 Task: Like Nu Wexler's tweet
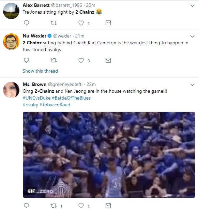[x=81, y=60]
